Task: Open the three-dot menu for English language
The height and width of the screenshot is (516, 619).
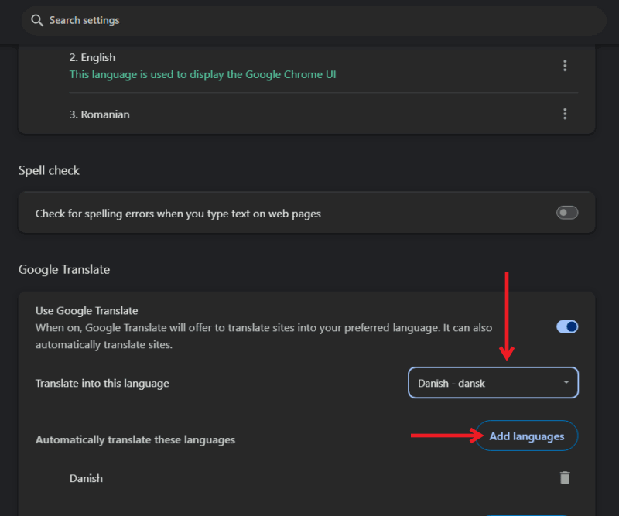Action: click(565, 66)
